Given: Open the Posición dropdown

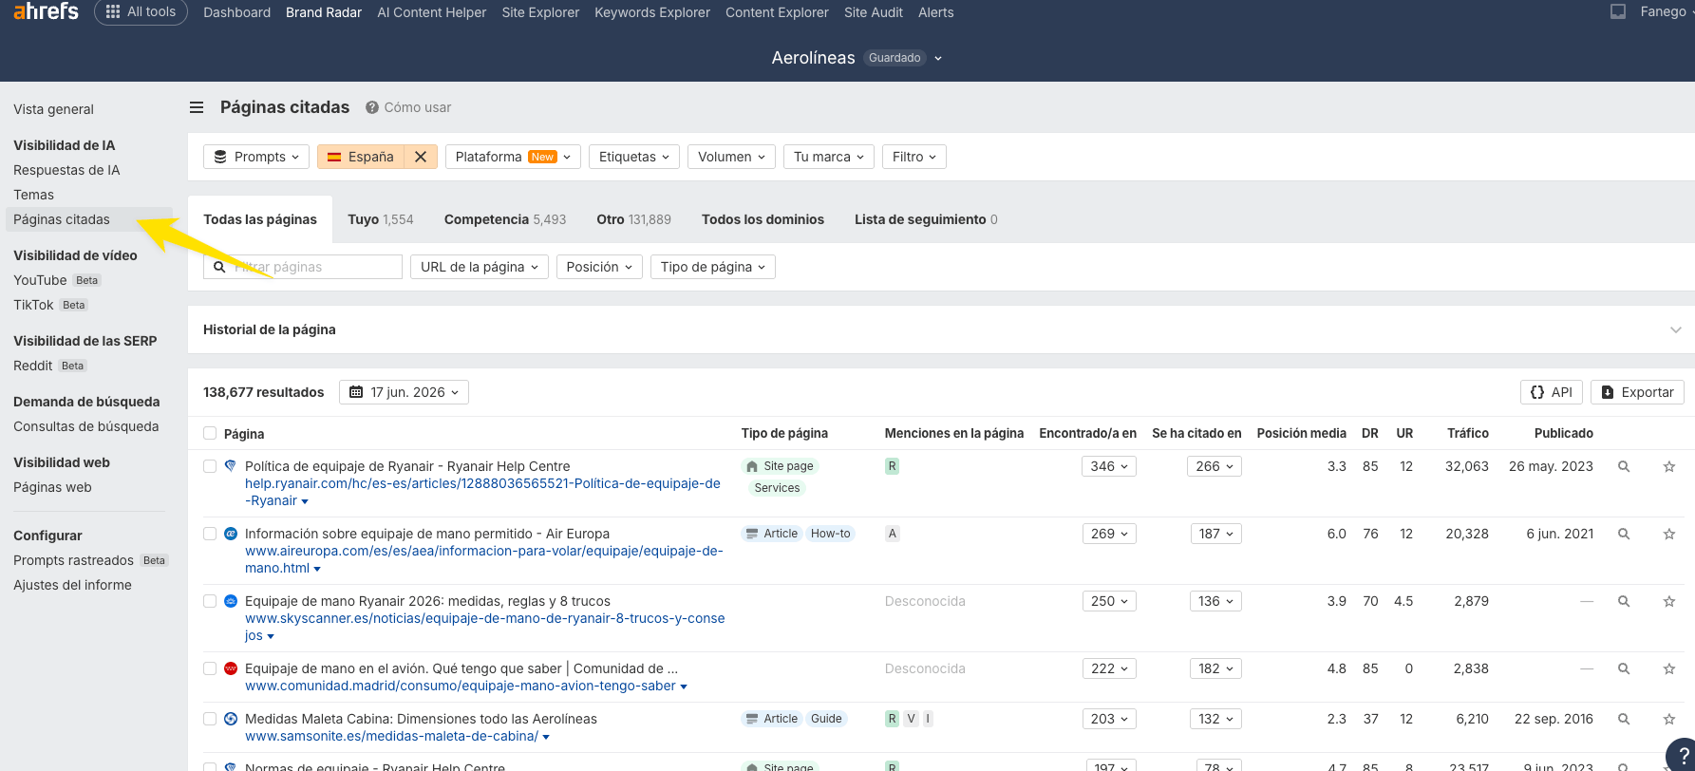Looking at the screenshot, I should point(599,267).
